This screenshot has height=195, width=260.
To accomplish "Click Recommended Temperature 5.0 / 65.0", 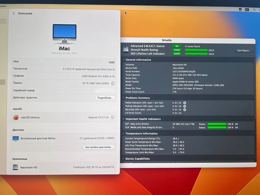I will pos(178,149).
